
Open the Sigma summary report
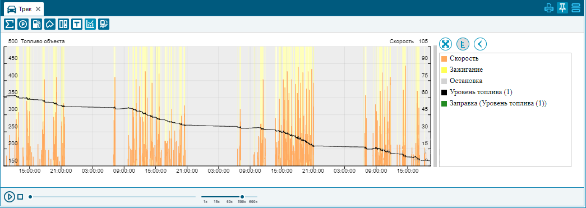coord(10,24)
